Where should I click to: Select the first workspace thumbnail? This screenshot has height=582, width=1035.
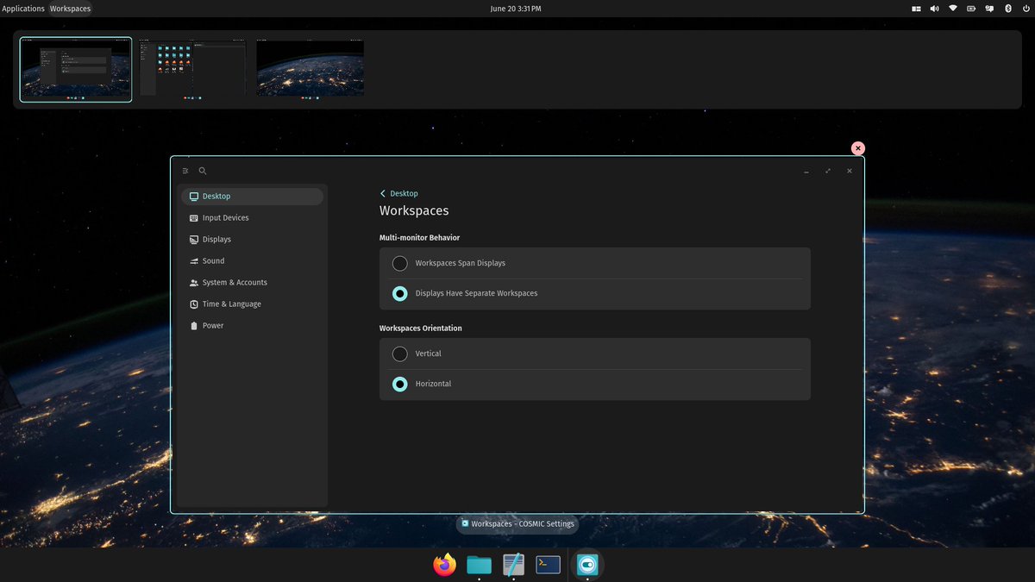[x=76, y=69]
